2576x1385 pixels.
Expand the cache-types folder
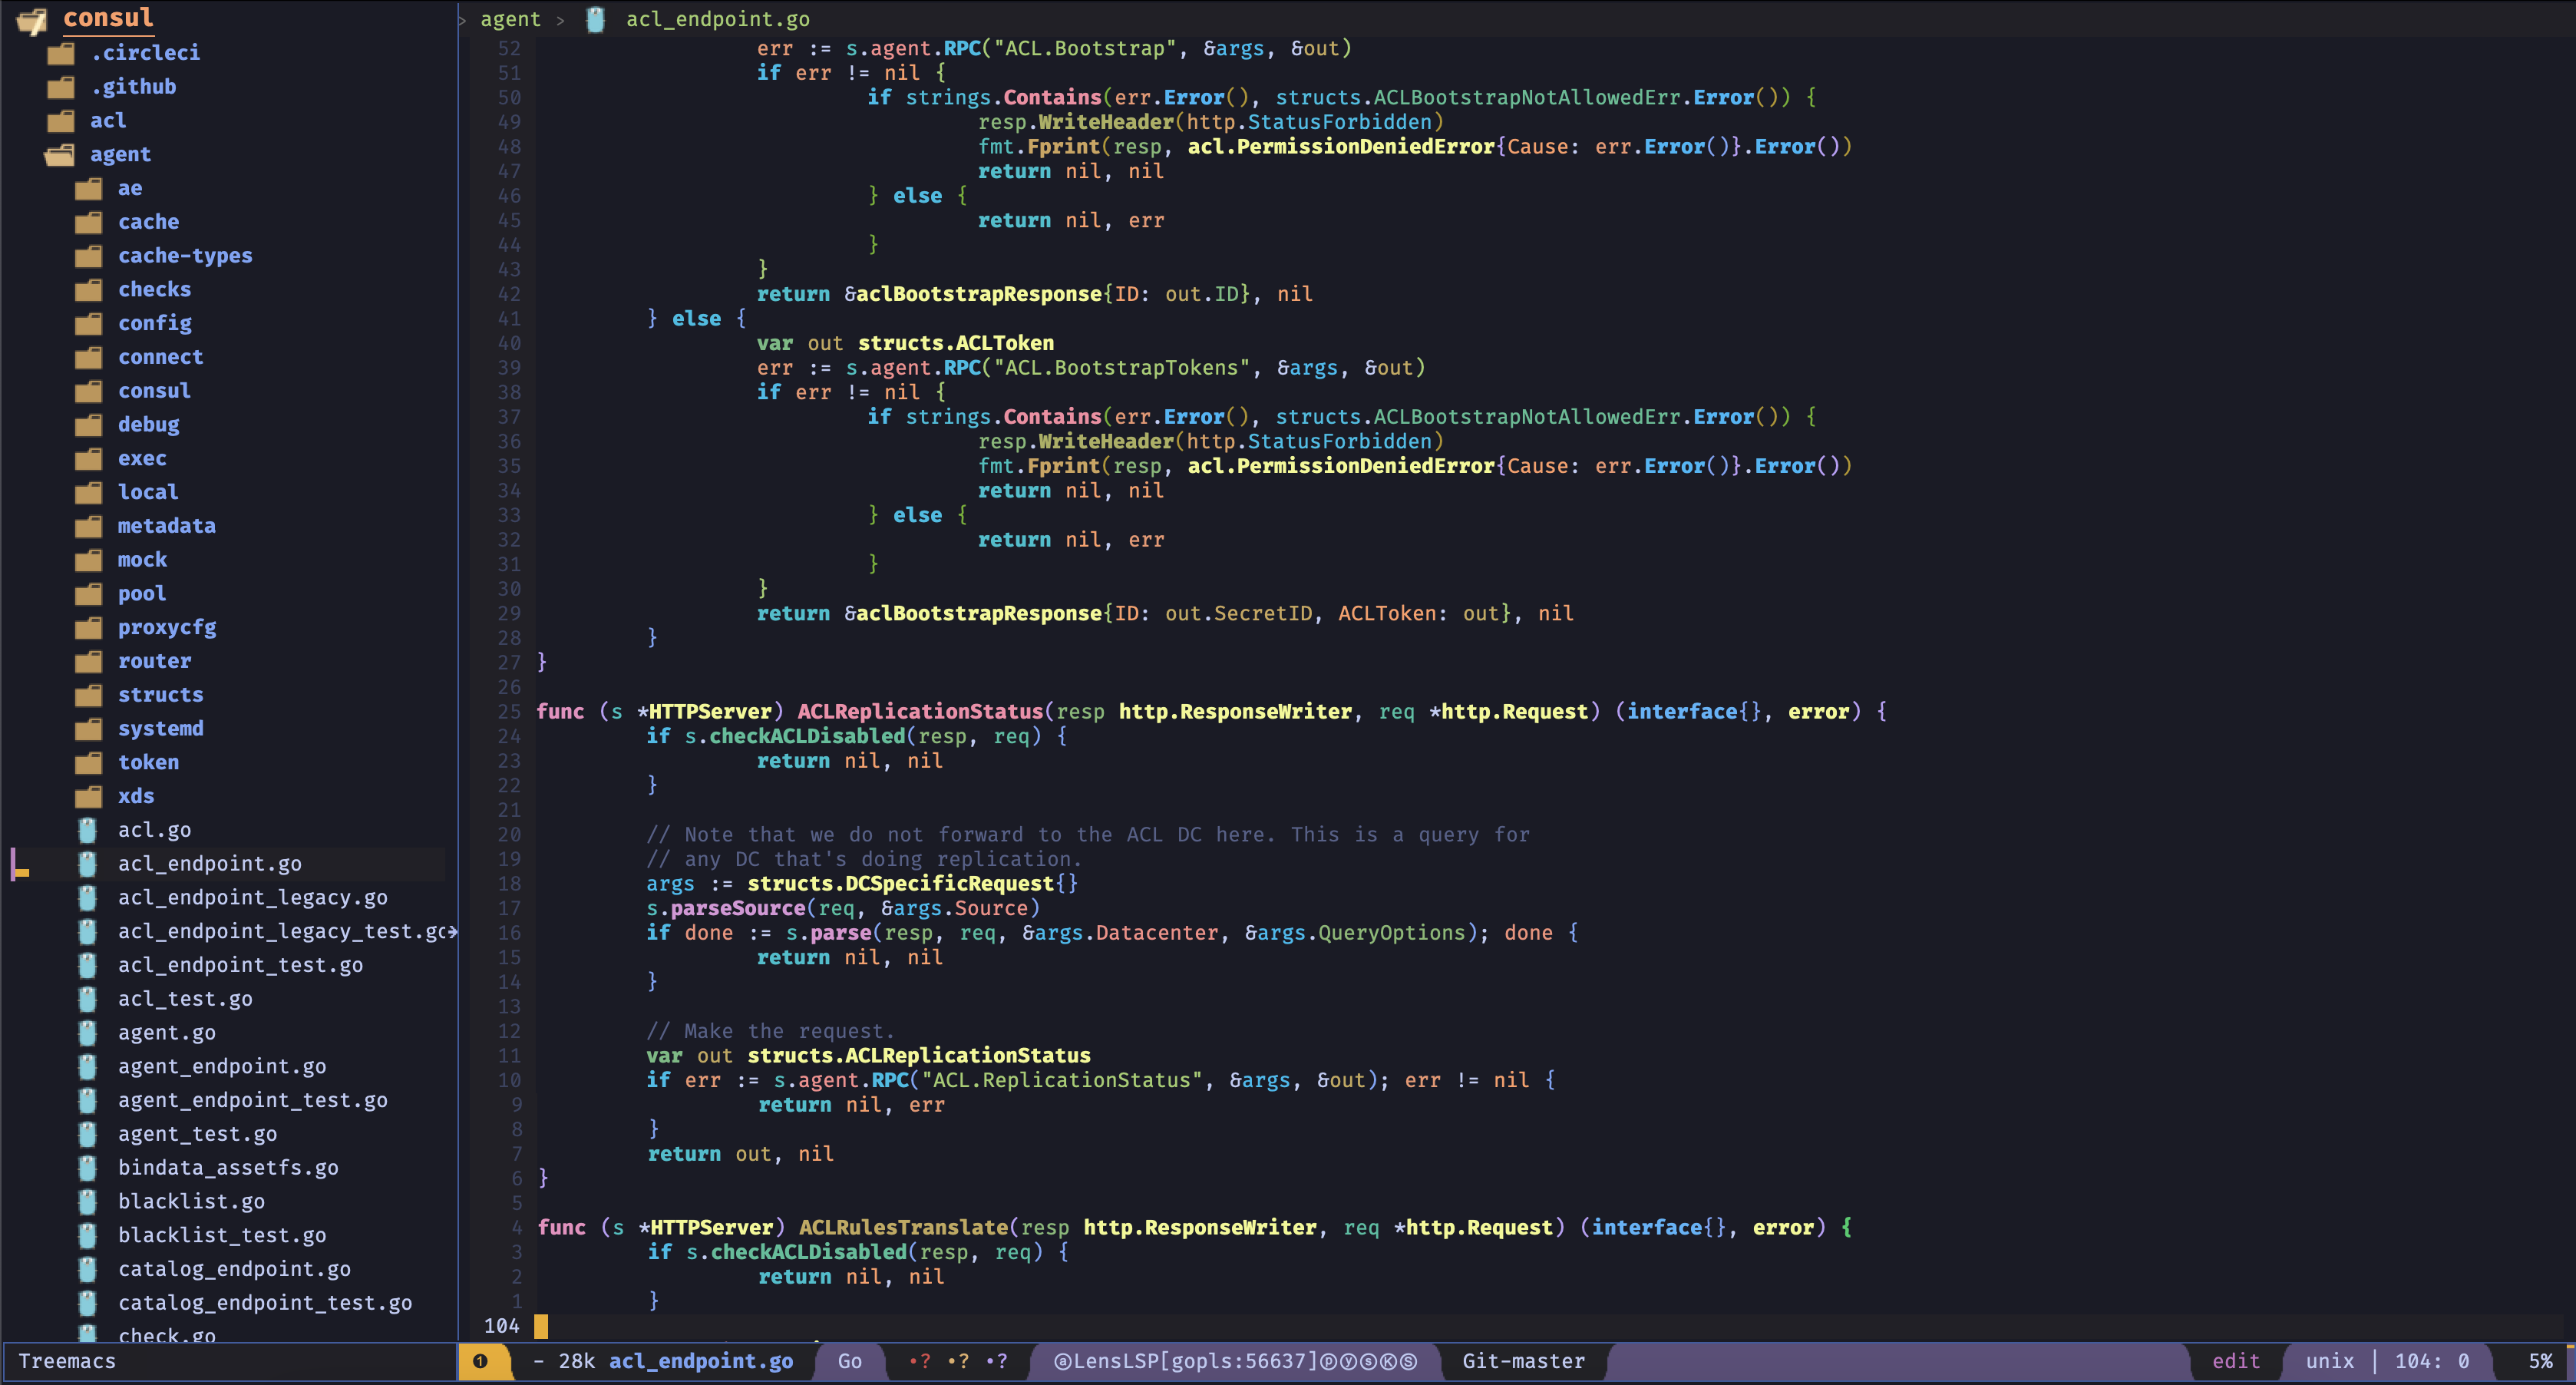point(184,256)
